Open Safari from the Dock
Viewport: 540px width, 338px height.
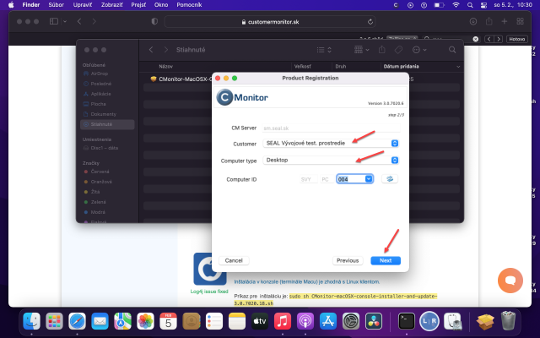[x=77, y=321]
